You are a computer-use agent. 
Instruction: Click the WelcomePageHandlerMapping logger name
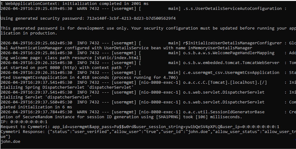click(x=228, y=53)
